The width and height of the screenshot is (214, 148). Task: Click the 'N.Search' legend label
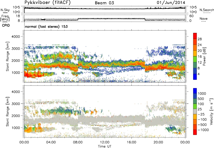207,10
